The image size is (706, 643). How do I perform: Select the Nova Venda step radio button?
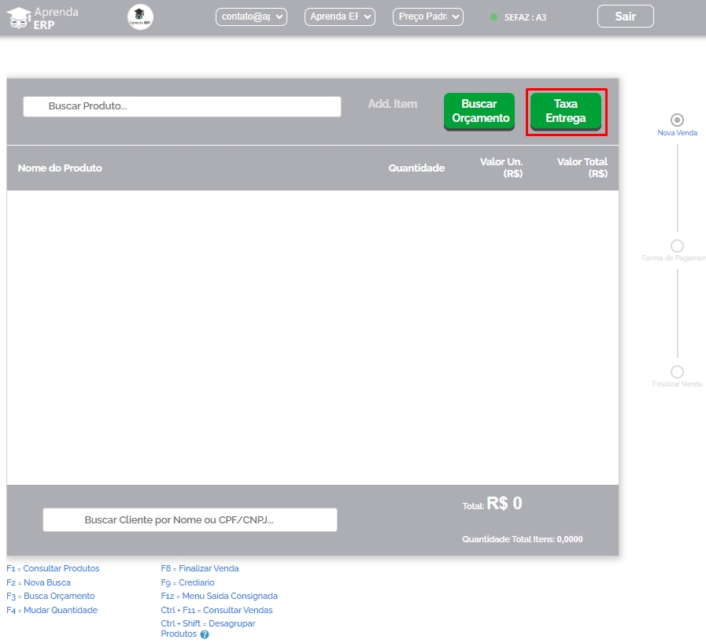(x=677, y=120)
